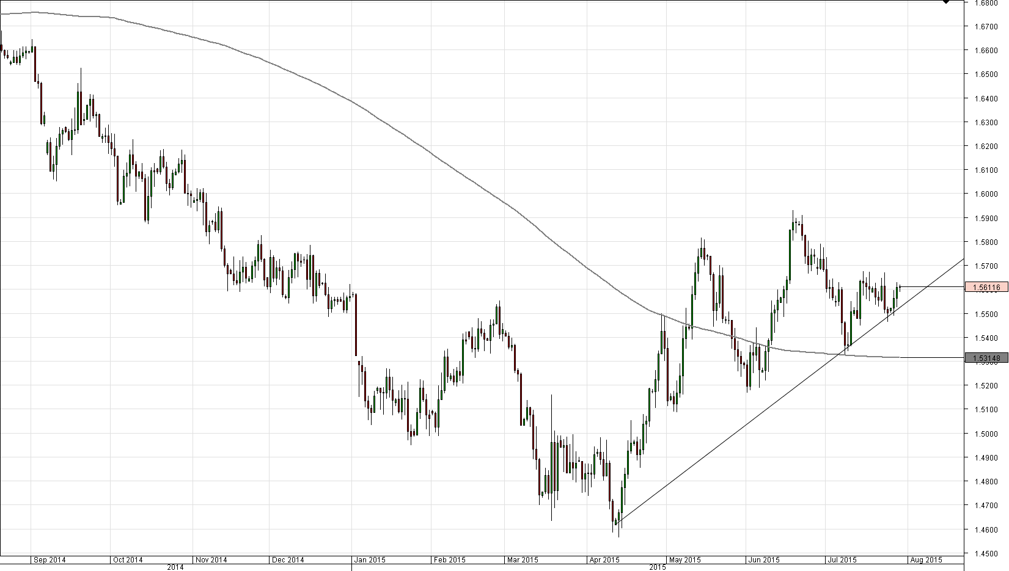Select the Jul 2015 label on the time axis

point(842,559)
